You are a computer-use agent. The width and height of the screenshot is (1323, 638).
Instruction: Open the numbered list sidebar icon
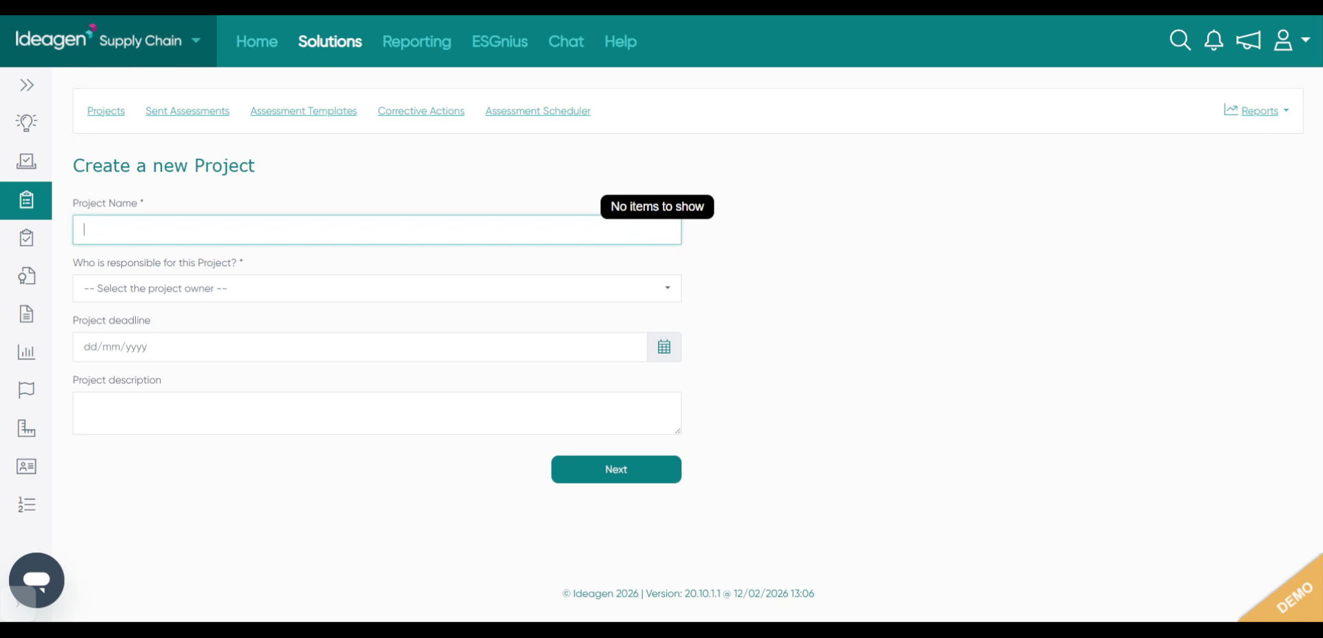pos(26,504)
